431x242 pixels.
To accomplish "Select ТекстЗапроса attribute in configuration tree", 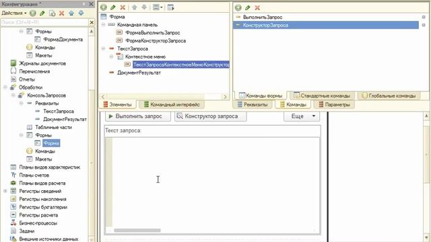I will click(59, 111).
